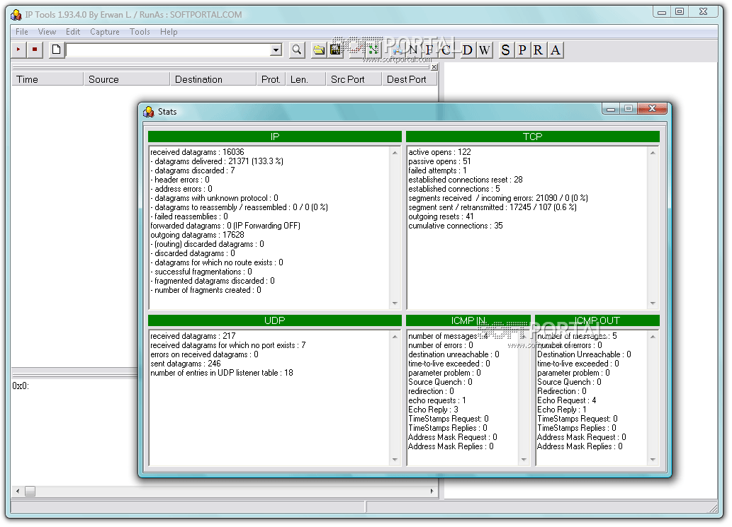Click the IP panel scrollbar up arrow
This screenshot has height=527, width=732.
[x=395, y=153]
